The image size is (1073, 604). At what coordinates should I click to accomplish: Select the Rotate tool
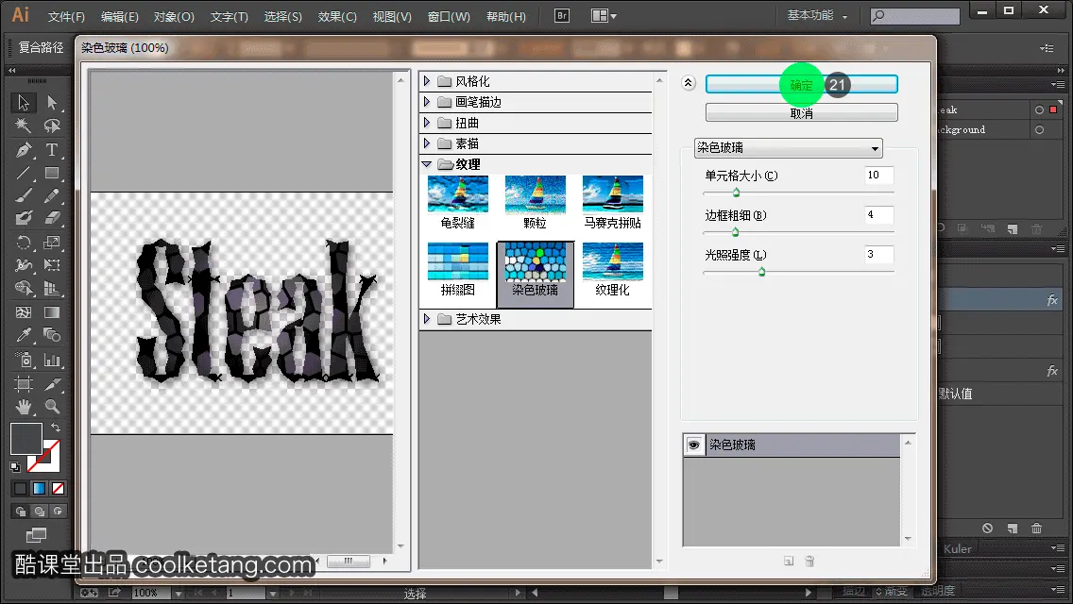tap(24, 242)
